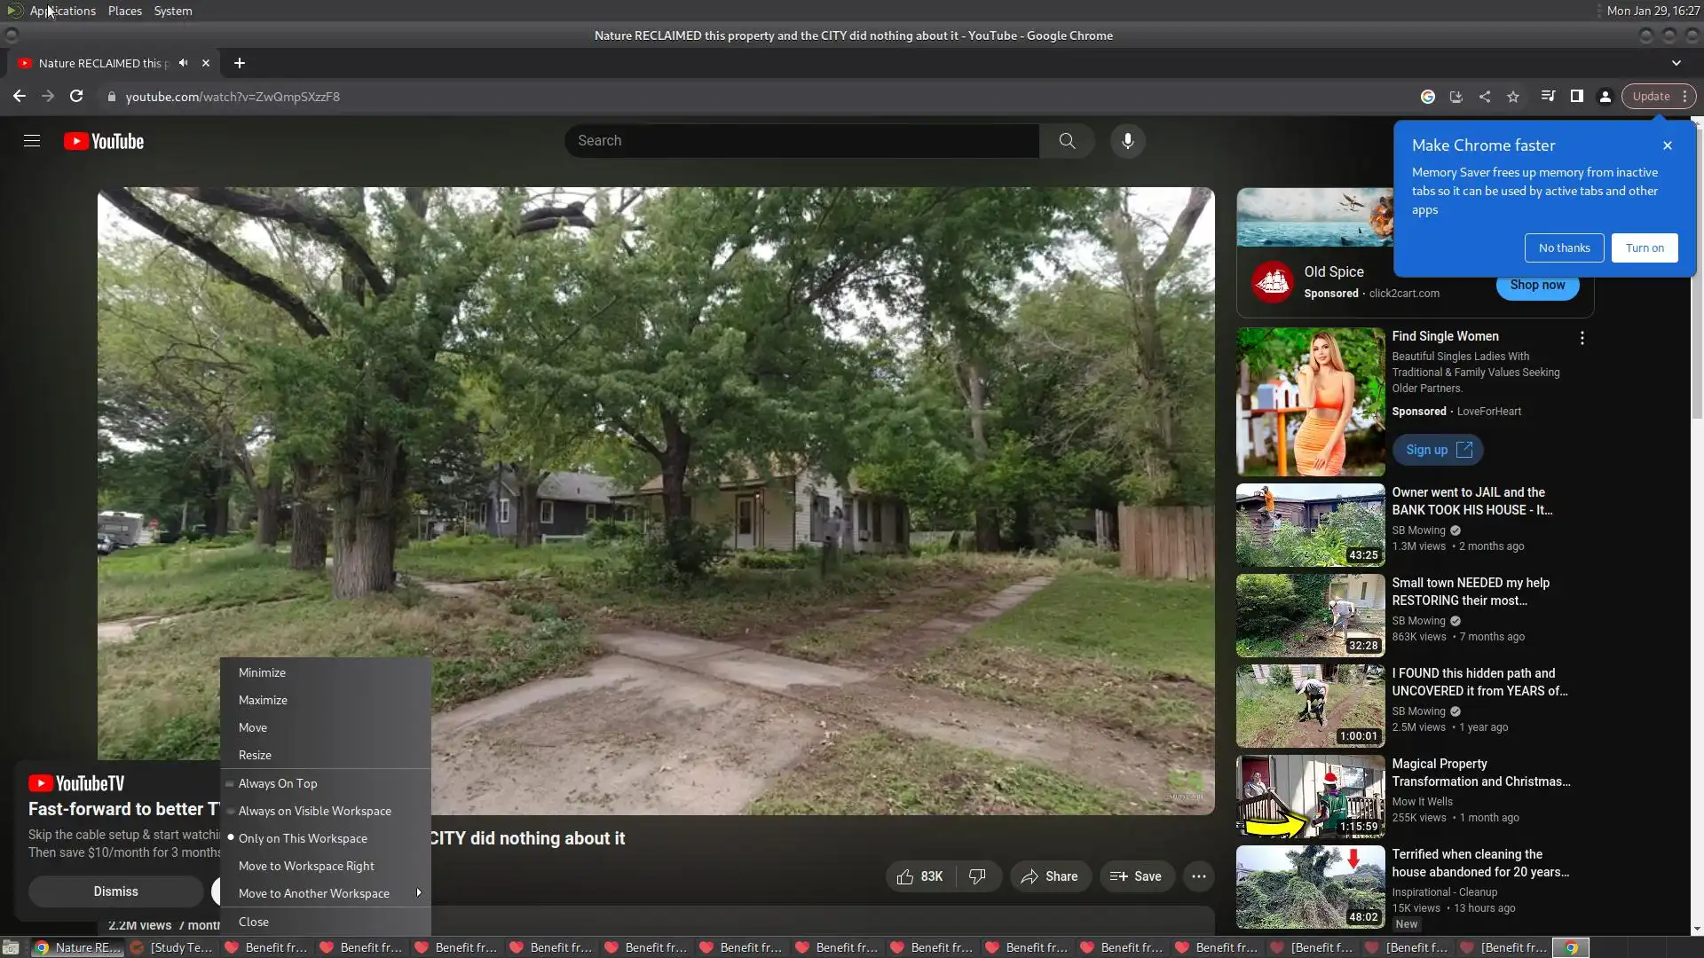The width and height of the screenshot is (1704, 958).
Task: Open the Places menu in the top panel
Action: [124, 11]
